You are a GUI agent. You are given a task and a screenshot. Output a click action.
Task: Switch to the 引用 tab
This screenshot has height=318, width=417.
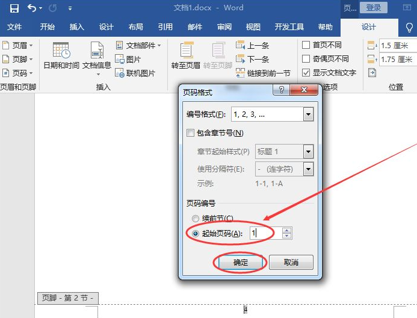[x=165, y=27]
